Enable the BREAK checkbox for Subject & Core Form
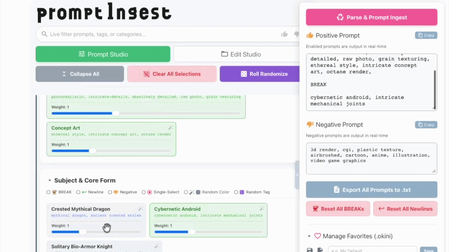The height and width of the screenshot is (252, 449). click(48, 192)
